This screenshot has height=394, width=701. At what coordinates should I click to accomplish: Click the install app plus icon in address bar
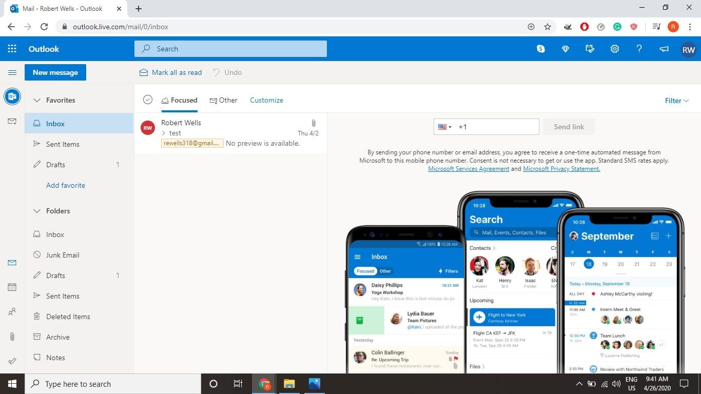coord(531,27)
